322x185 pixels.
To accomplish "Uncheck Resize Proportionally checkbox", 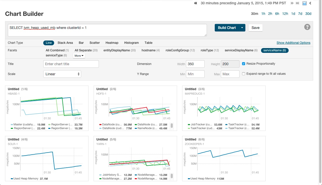I will (x=244, y=64).
